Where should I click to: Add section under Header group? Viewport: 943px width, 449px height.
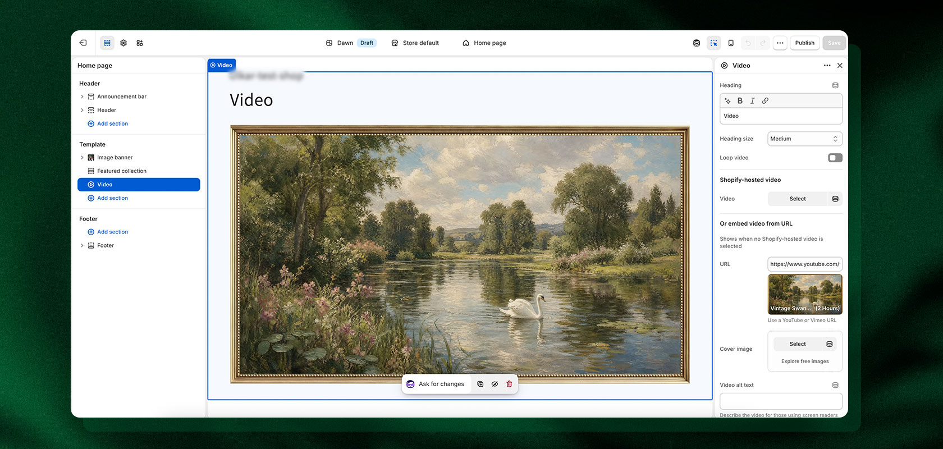tap(108, 123)
